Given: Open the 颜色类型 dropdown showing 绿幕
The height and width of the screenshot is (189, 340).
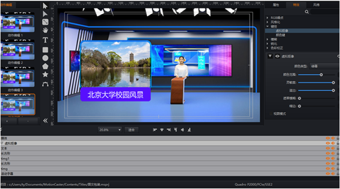Looking at the screenshot, I should click(x=324, y=66).
